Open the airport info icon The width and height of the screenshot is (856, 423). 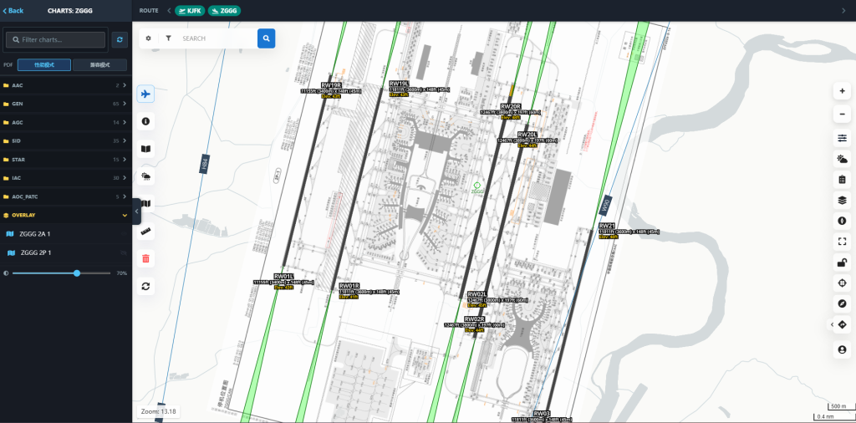(145, 121)
